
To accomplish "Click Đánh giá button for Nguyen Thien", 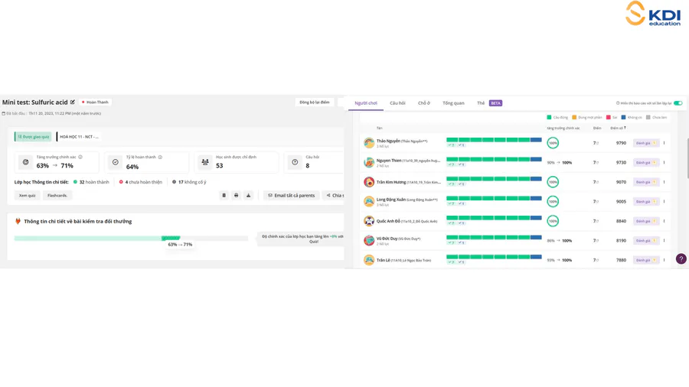I will pyautogui.click(x=645, y=162).
